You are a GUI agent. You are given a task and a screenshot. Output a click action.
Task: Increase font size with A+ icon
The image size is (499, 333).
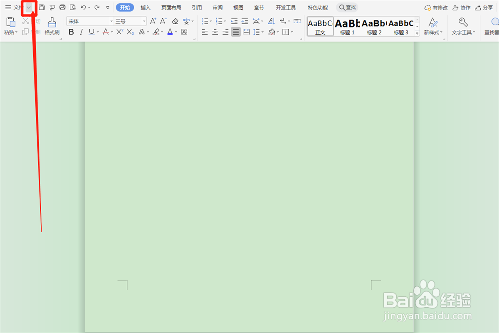(153, 21)
